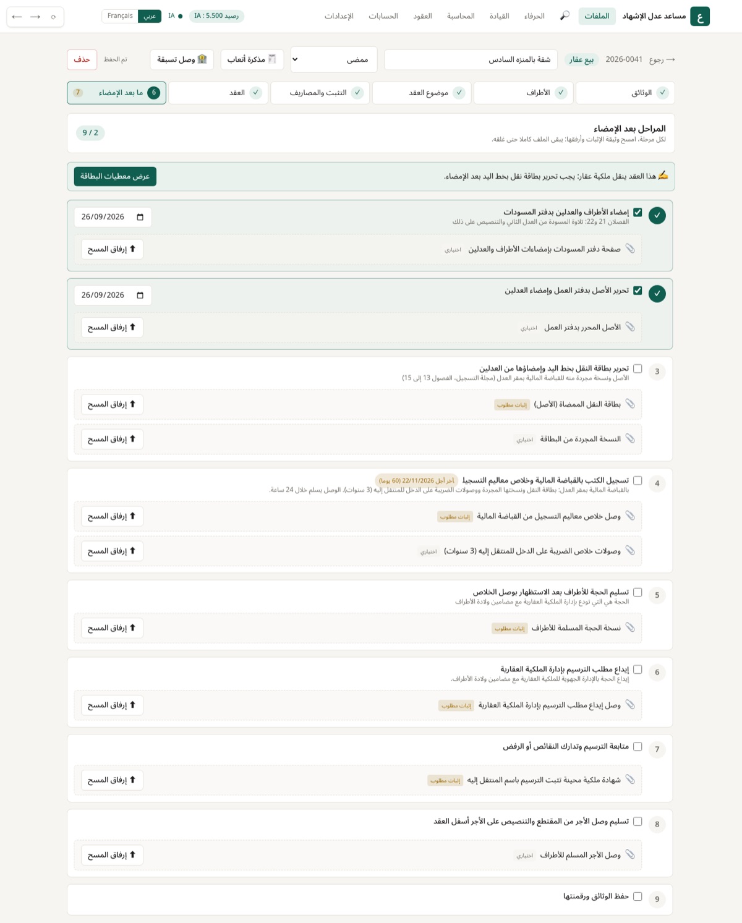Click the 9 / 2 progress badge

tap(90, 133)
